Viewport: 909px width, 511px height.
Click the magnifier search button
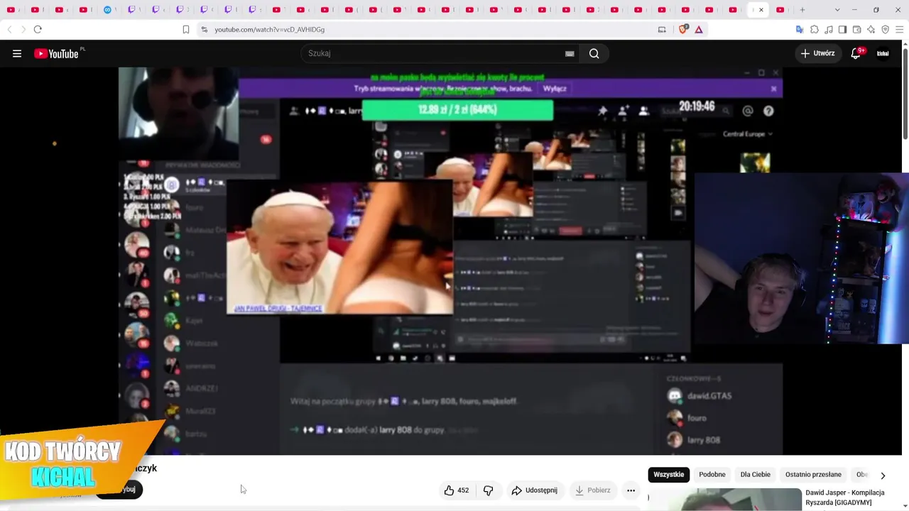coord(594,53)
